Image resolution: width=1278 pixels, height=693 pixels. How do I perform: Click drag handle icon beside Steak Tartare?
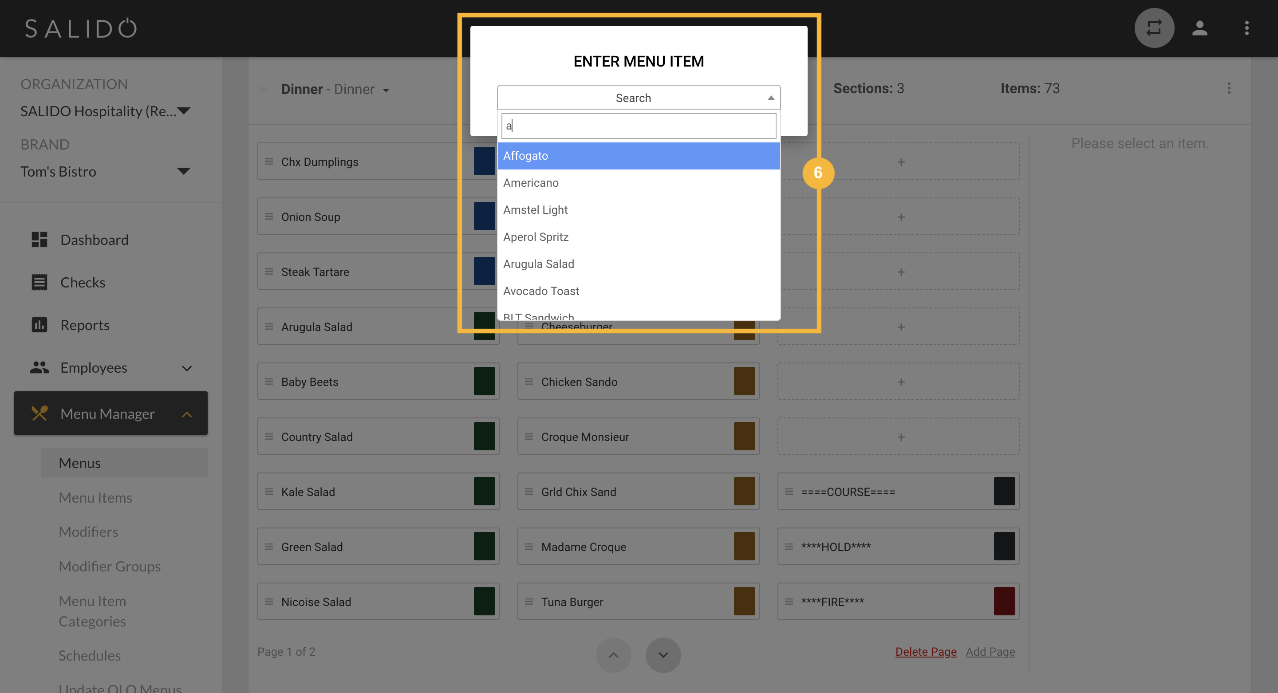click(269, 272)
